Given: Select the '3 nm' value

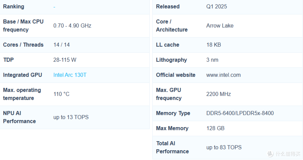Looking at the screenshot, I should click(212, 60).
